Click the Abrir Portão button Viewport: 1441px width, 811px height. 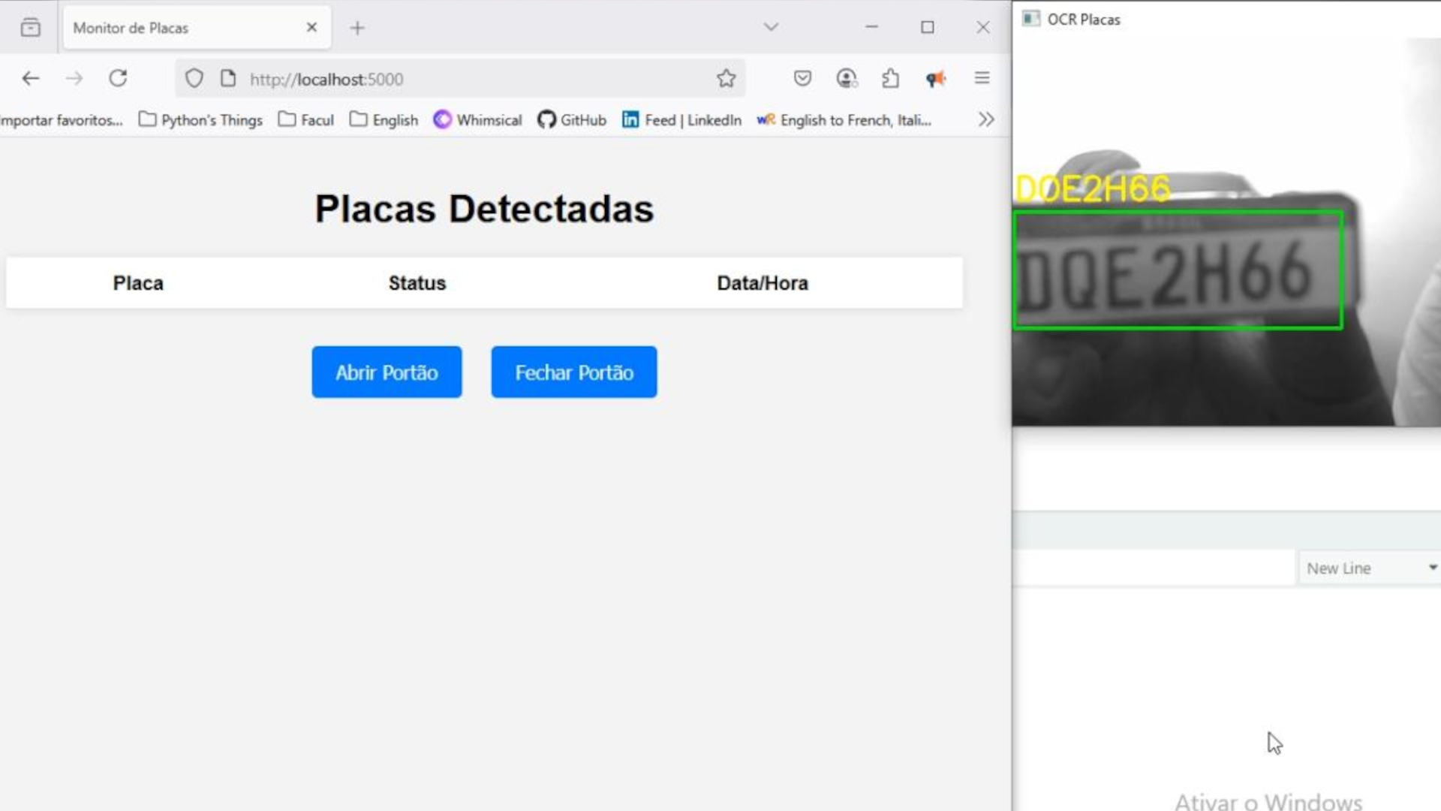(387, 372)
